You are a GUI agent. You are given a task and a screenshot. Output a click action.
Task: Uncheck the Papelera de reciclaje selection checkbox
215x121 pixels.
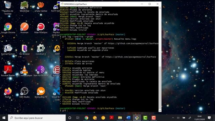click(5, 2)
